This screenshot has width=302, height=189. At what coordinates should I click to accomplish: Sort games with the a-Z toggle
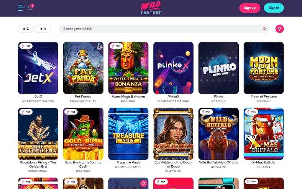click(26, 29)
